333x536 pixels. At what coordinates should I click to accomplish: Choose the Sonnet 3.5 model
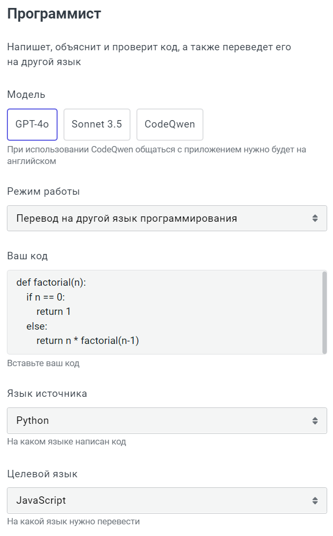click(97, 124)
